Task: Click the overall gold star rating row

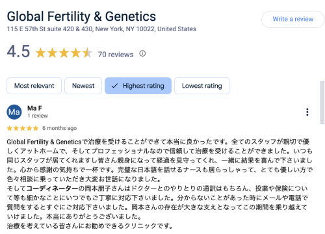Action: [64, 53]
